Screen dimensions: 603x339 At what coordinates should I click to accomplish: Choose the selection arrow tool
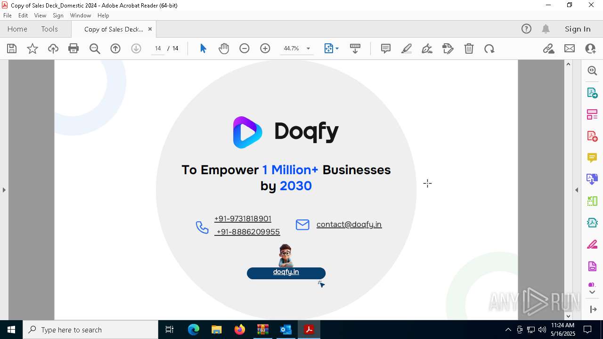click(203, 48)
